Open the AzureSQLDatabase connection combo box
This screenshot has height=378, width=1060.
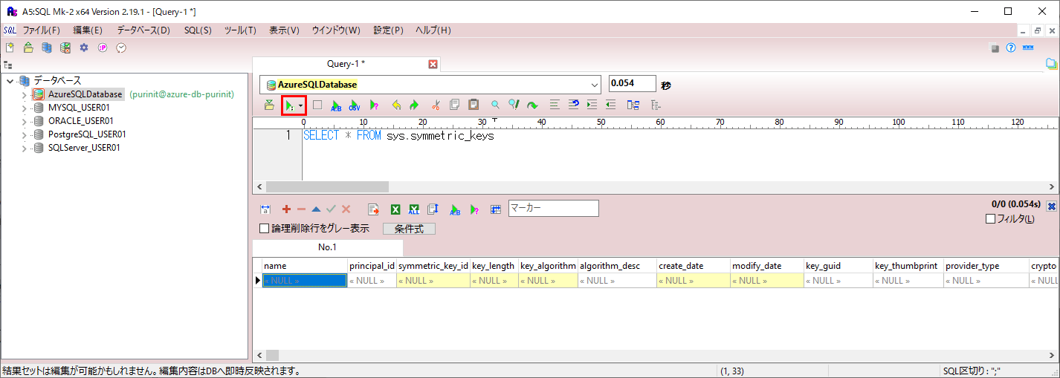coord(430,85)
